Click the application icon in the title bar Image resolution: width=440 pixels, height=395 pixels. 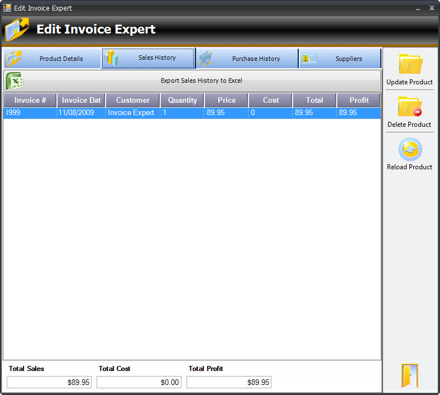7,8
